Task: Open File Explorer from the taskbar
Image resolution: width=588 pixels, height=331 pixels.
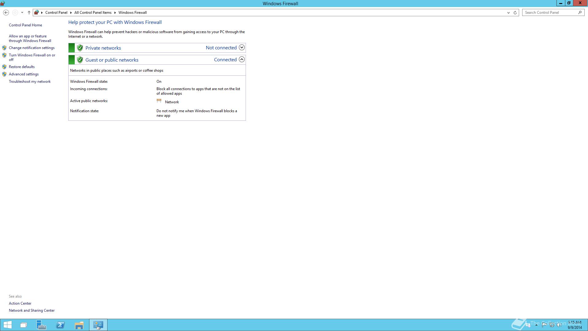Action: (79, 325)
